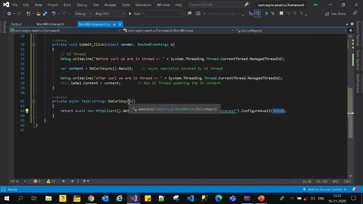Click the comment selection toolbar icon
Viewport: 363px width, 204px height.
click(x=266, y=14)
